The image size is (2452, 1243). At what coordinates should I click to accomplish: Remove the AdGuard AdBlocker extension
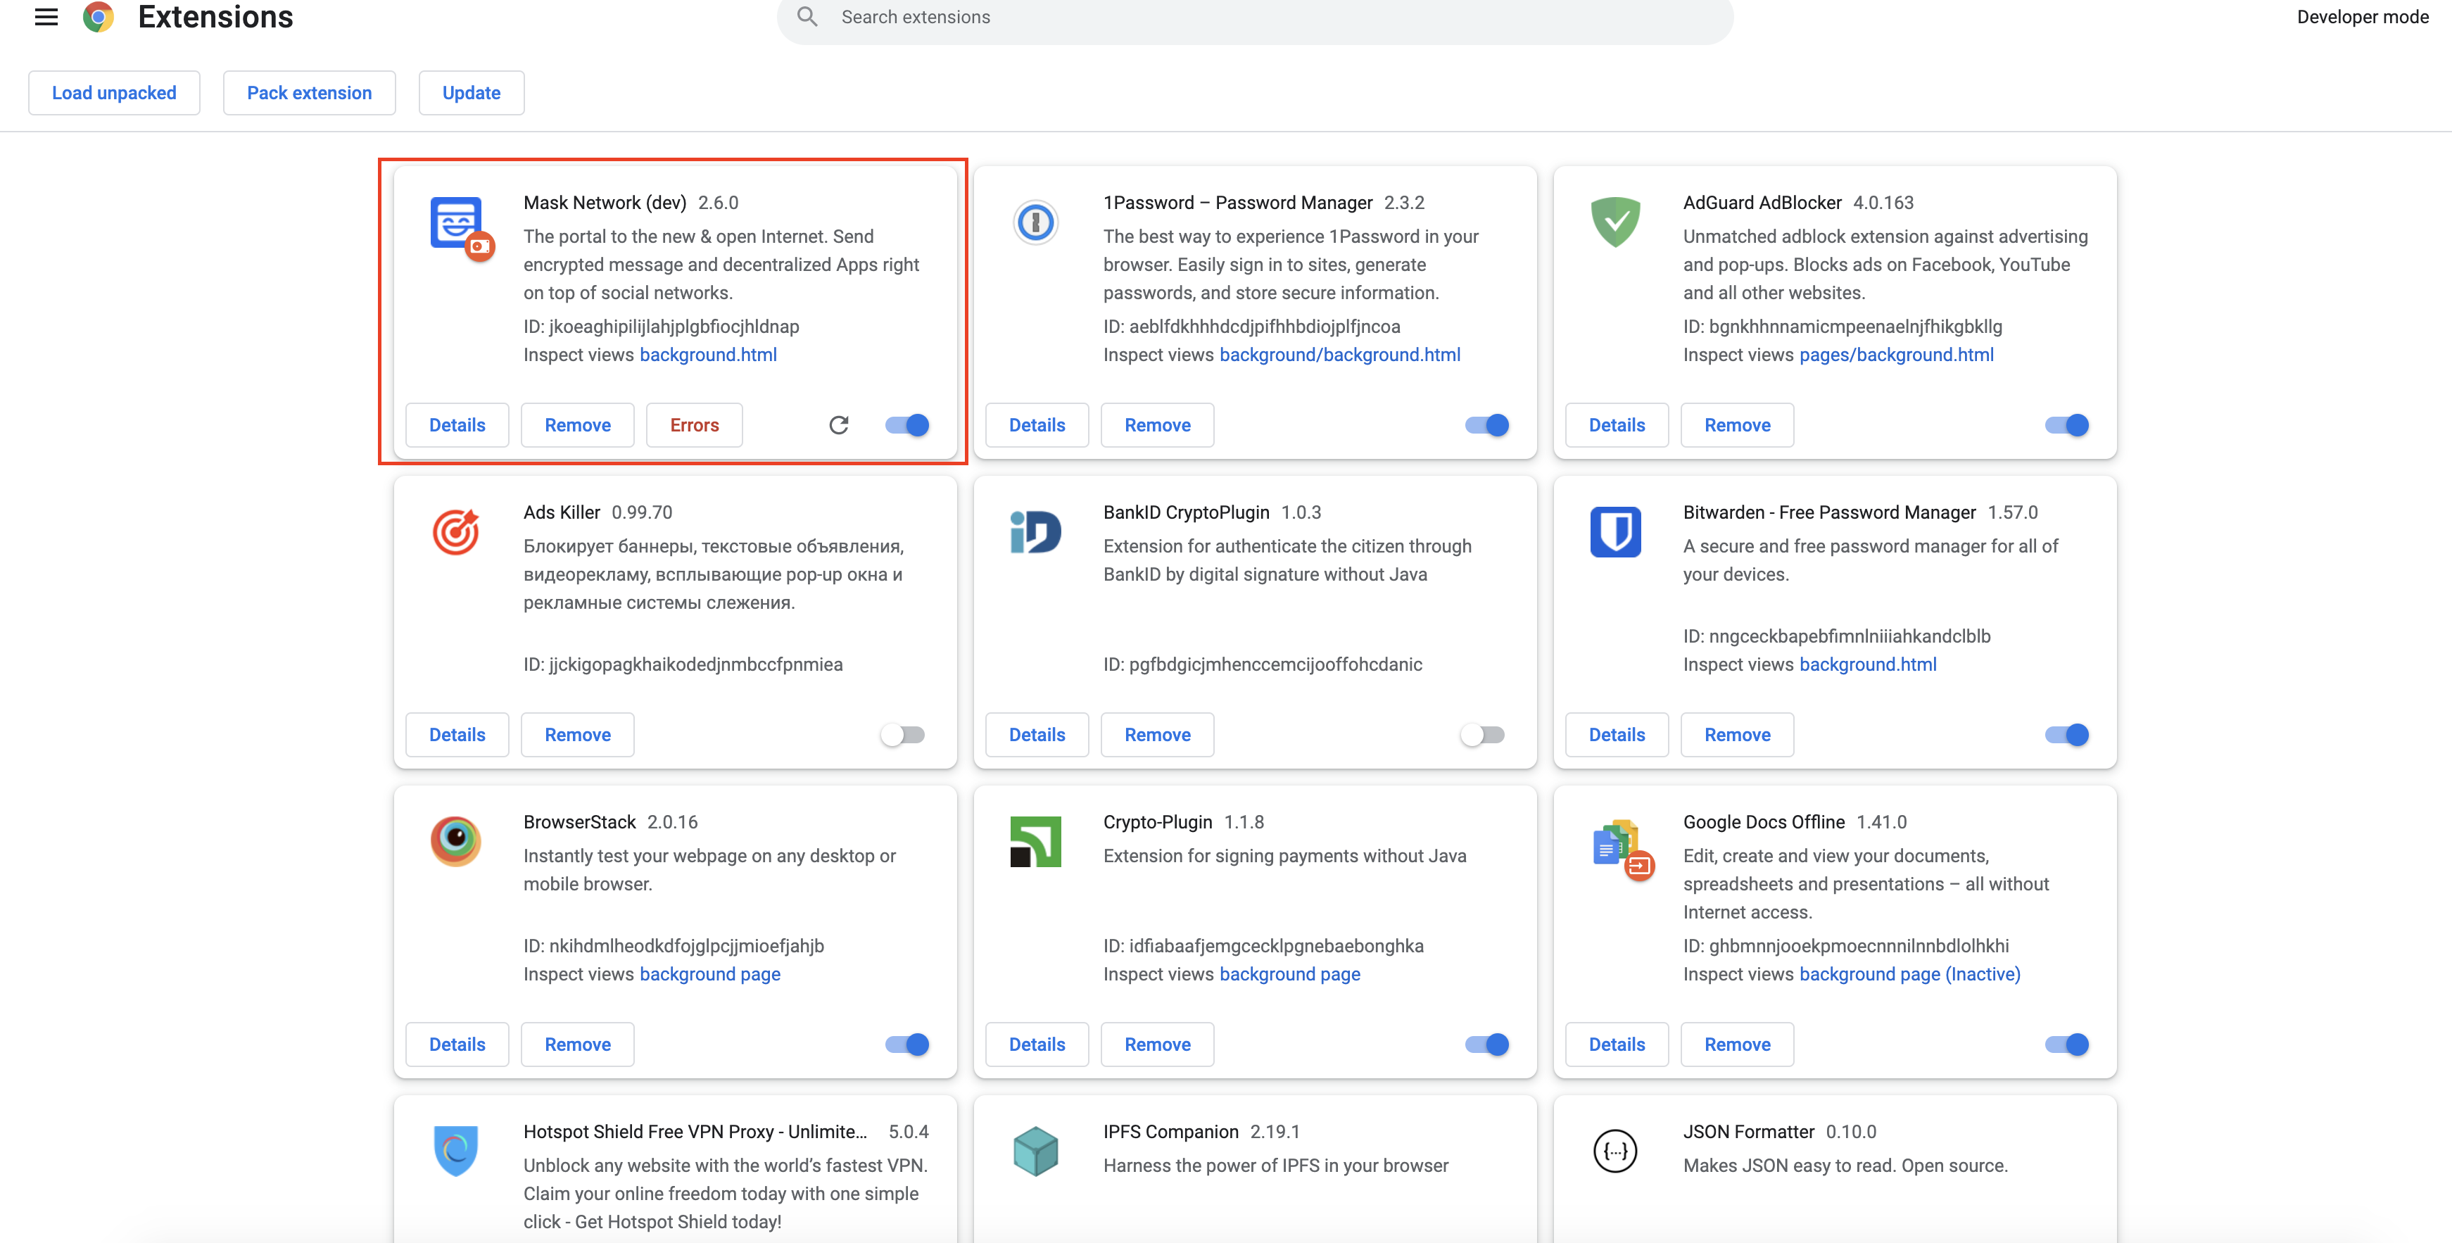click(1737, 424)
